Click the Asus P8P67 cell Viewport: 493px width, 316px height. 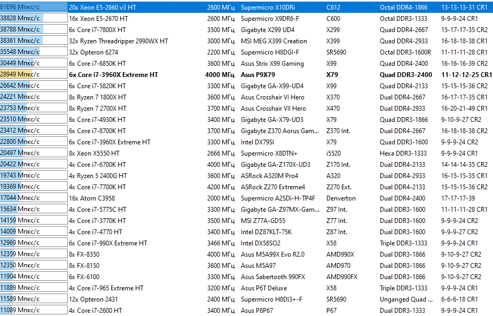point(257,311)
